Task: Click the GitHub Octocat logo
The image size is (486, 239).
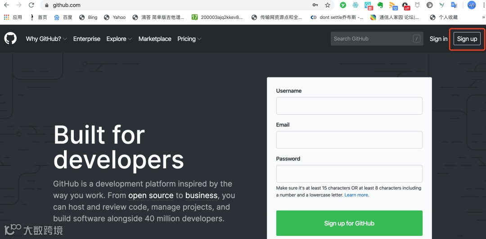Action: (x=10, y=39)
